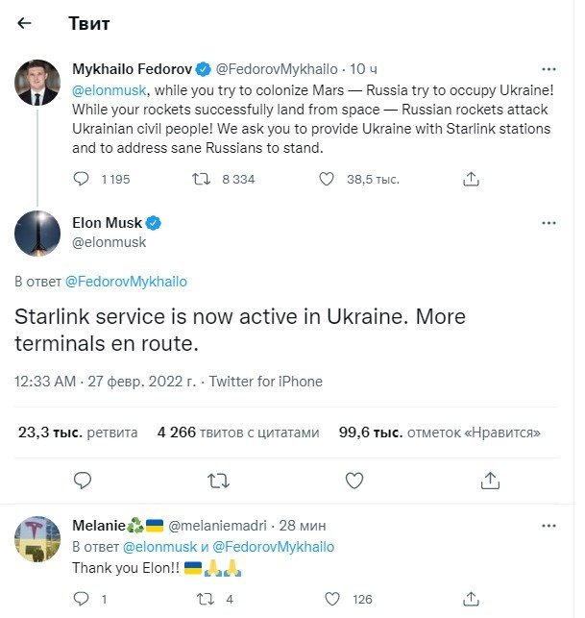
Task: Open more options on Melanie's reply
Action: click(548, 526)
